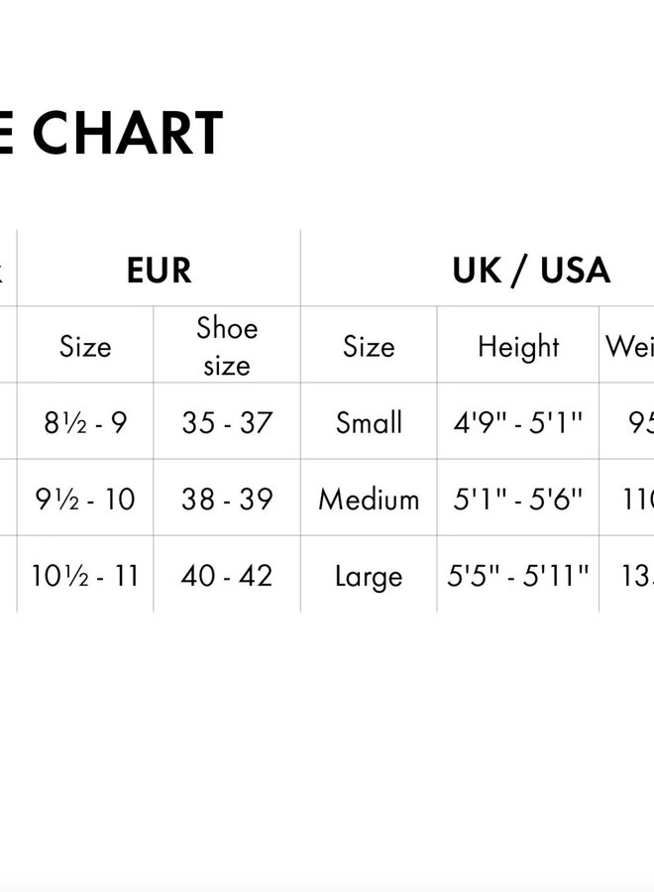
Task: Select the 10½ - 11 size cell
Action: 85,576
